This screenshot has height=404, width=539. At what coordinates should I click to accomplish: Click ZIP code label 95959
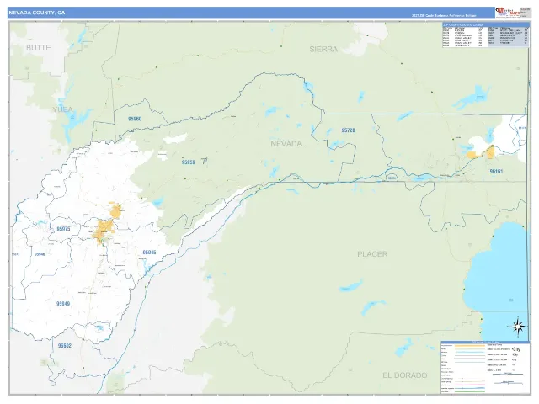pos(189,162)
